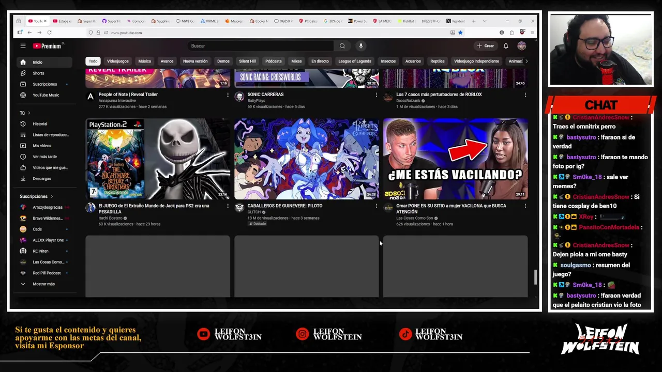662x372 pixels.
Task: Open Descargas in the sidebar
Action: (45, 179)
